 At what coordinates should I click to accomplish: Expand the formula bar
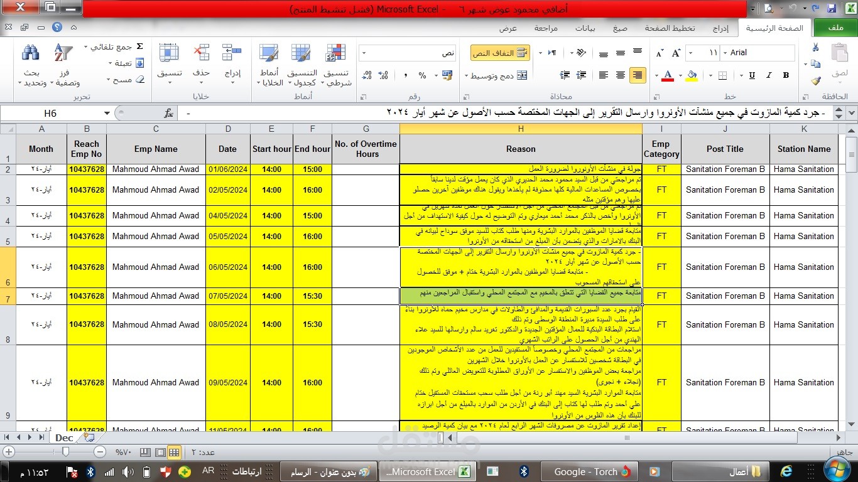tap(851, 114)
